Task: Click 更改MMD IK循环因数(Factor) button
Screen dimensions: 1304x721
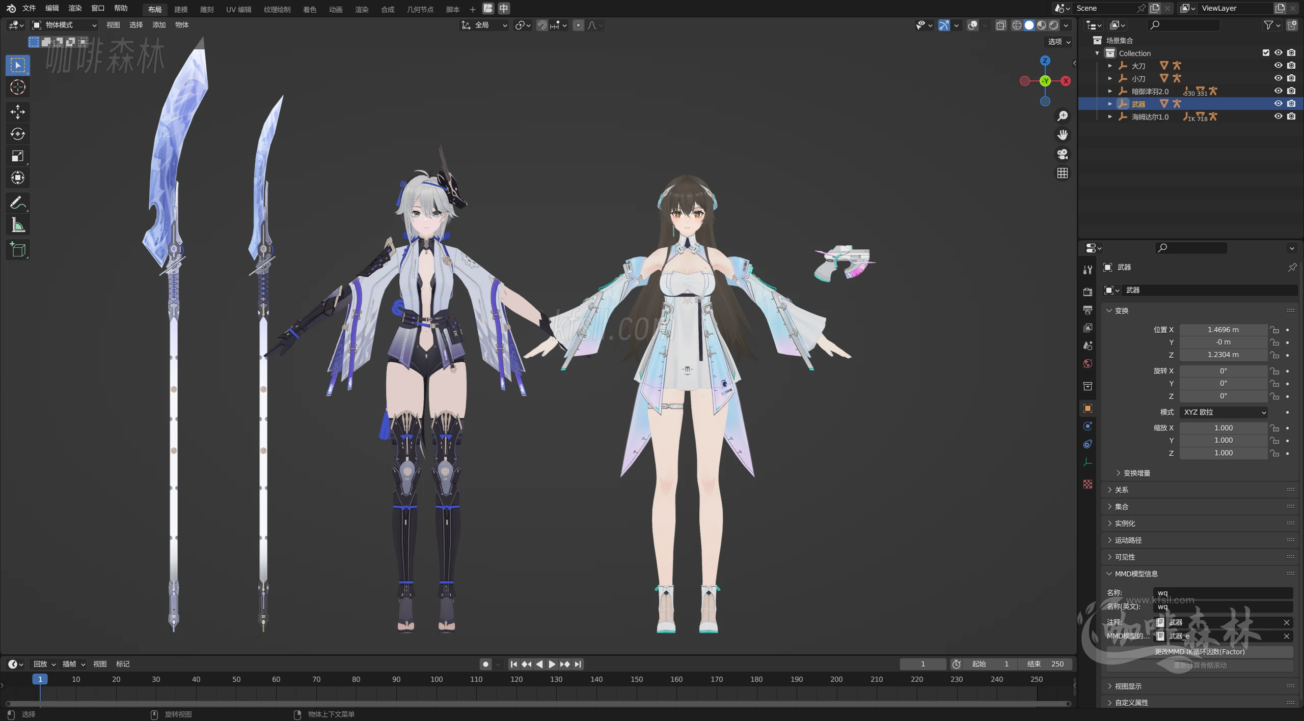Action: pos(1200,652)
